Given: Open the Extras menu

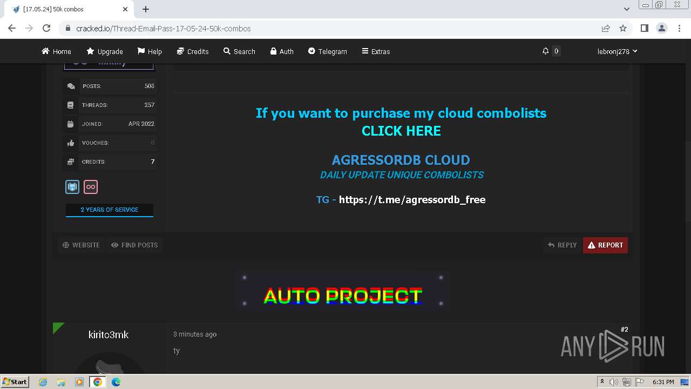Looking at the screenshot, I should tap(376, 51).
